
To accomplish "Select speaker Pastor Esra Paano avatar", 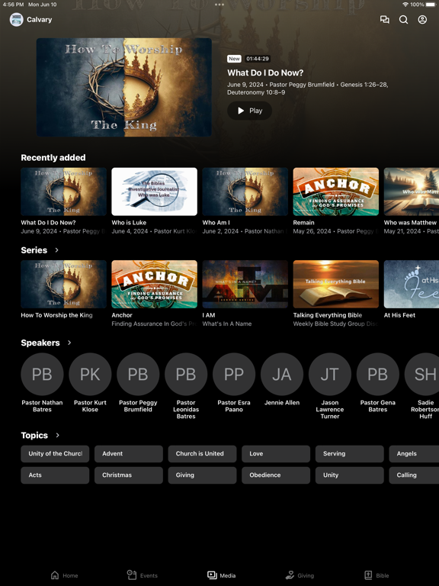I will pyautogui.click(x=234, y=374).
